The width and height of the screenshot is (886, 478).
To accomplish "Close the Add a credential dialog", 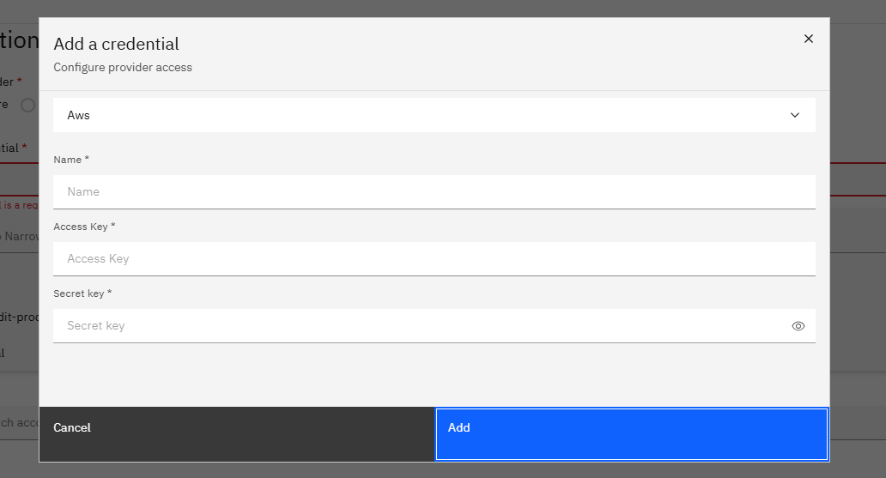I will [x=808, y=39].
